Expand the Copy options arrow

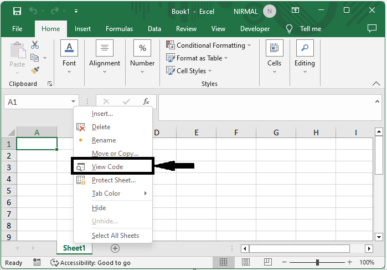(45, 58)
